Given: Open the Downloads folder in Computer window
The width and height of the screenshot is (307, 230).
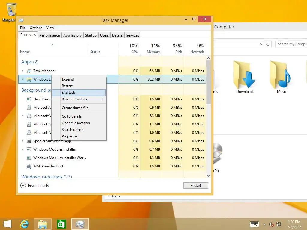Looking at the screenshot, I should pos(245,78).
